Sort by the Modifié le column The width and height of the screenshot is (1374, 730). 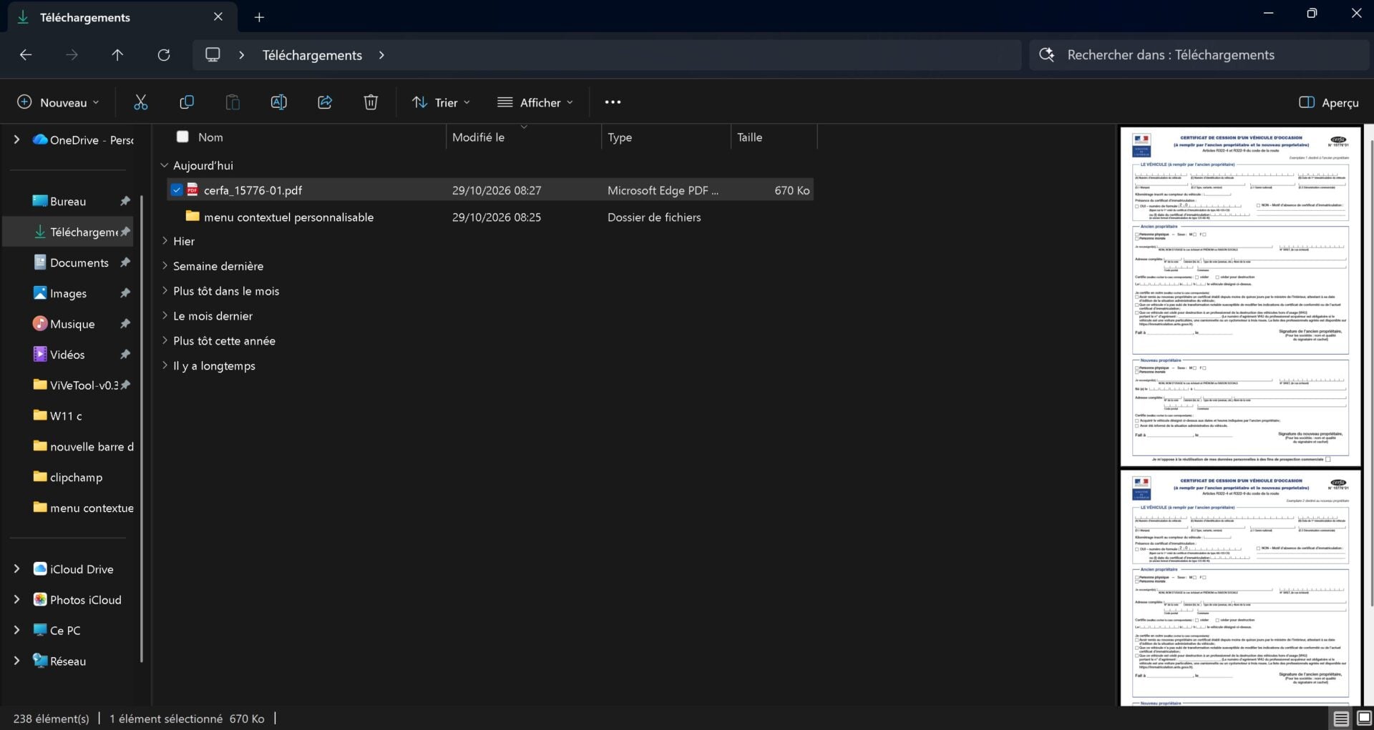pyautogui.click(x=523, y=137)
